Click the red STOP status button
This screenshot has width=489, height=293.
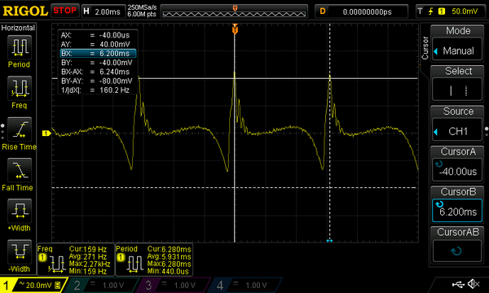tap(65, 11)
